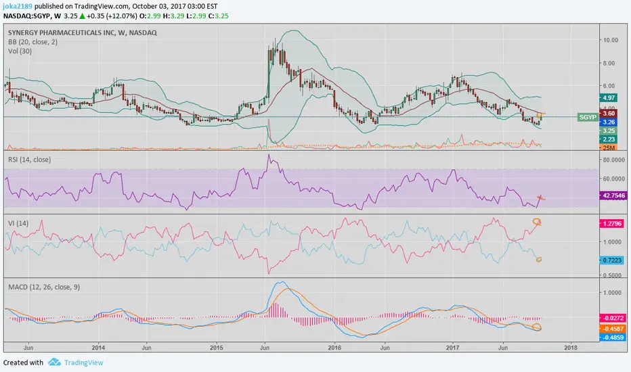Click the VI (14) pane label
This screenshot has height=372, width=631.
18,223
